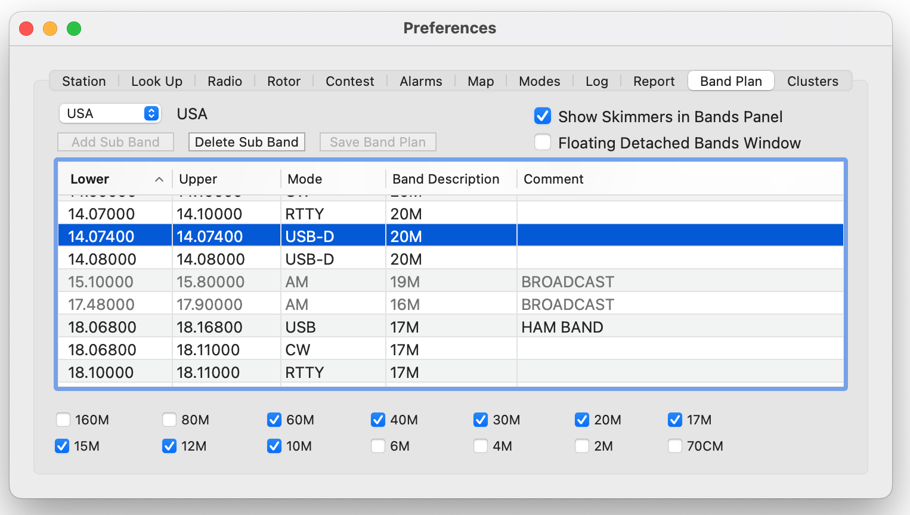The height and width of the screenshot is (515, 910).
Task: Disable Show Skimmers in Bands Panel
Action: (x=543, y=116)
